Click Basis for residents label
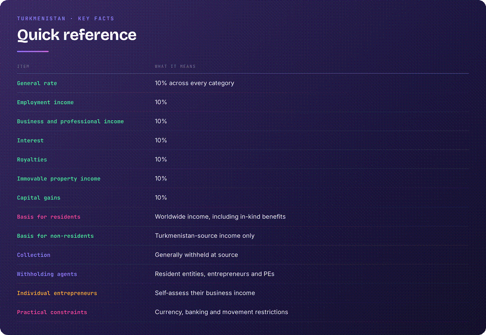The width and height of the screenshot is (486, 335). pyautogui.click(x=49, y=217)
